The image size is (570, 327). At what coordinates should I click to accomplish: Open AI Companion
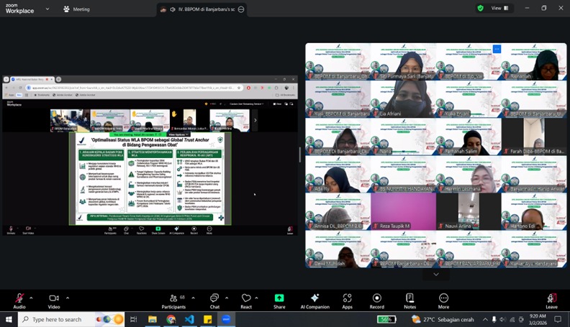315,298
